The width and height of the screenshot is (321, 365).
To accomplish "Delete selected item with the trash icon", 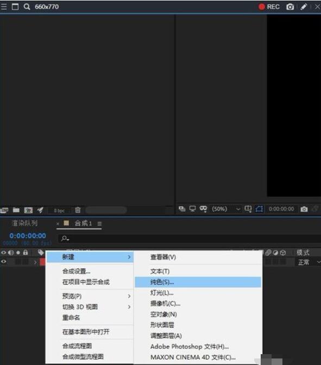I will point(78,210).
